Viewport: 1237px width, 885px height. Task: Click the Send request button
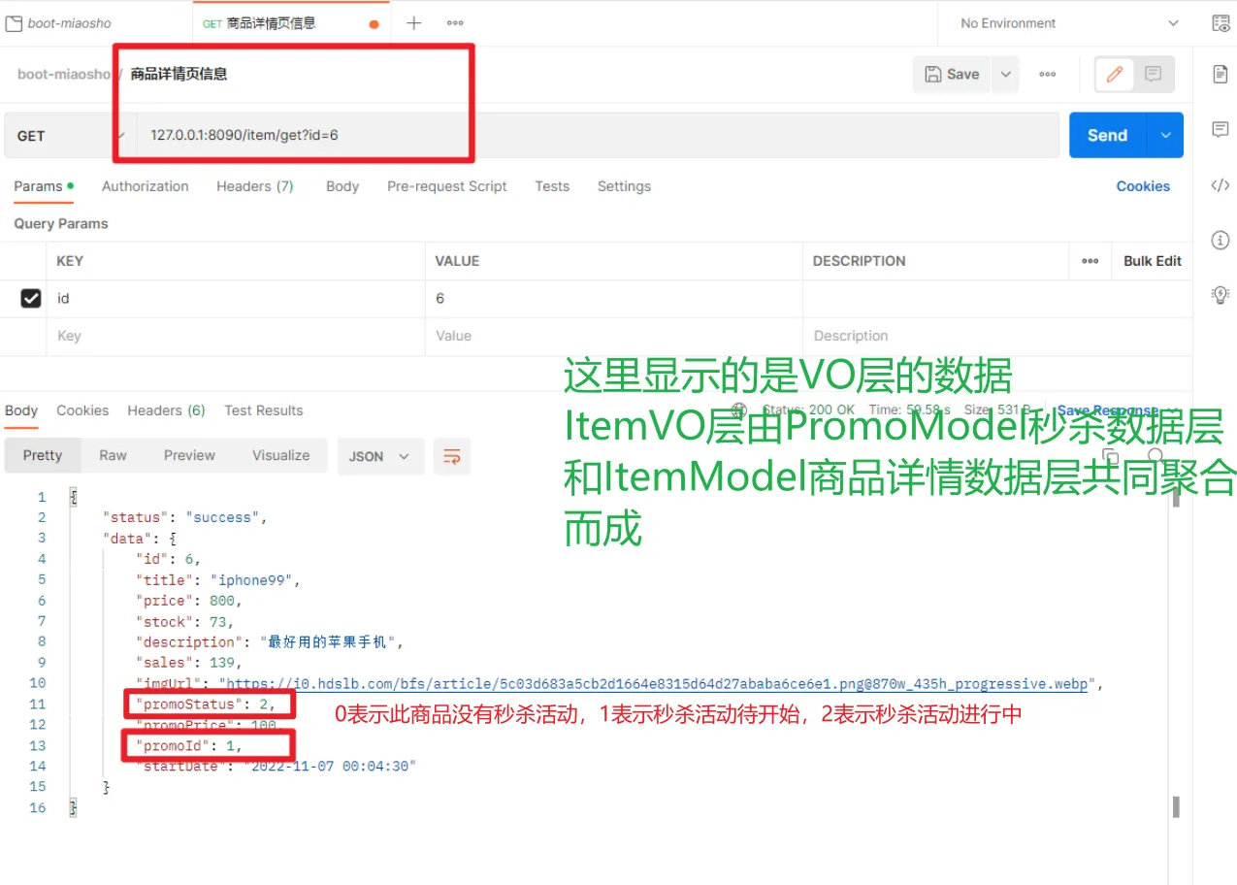pyautogui.click(x=1107, y=135)
